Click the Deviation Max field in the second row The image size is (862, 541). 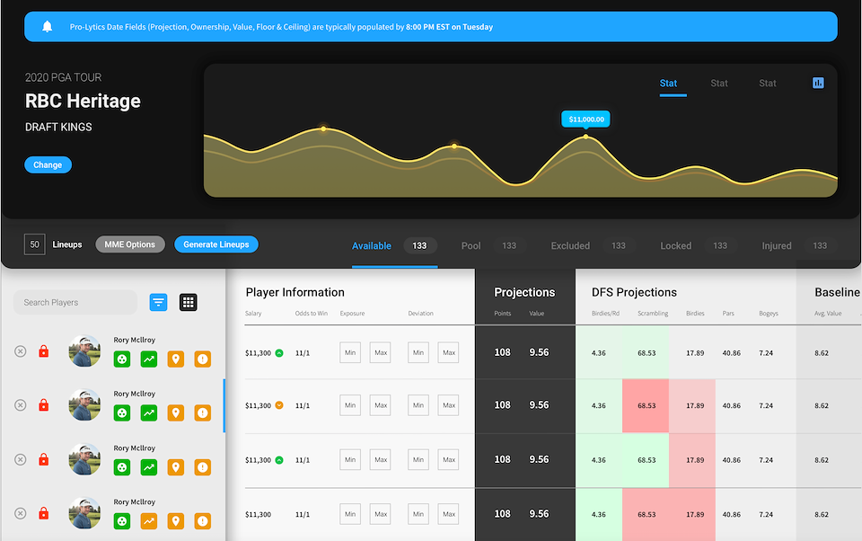click(449, 405)
